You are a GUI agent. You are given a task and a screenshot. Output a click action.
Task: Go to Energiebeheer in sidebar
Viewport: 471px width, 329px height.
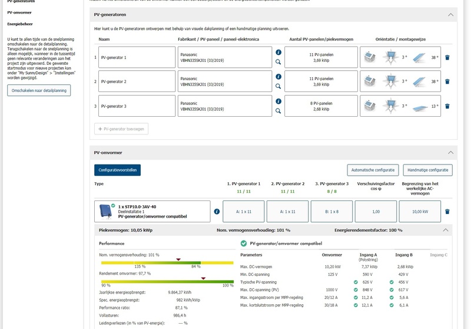click(20, 24)
